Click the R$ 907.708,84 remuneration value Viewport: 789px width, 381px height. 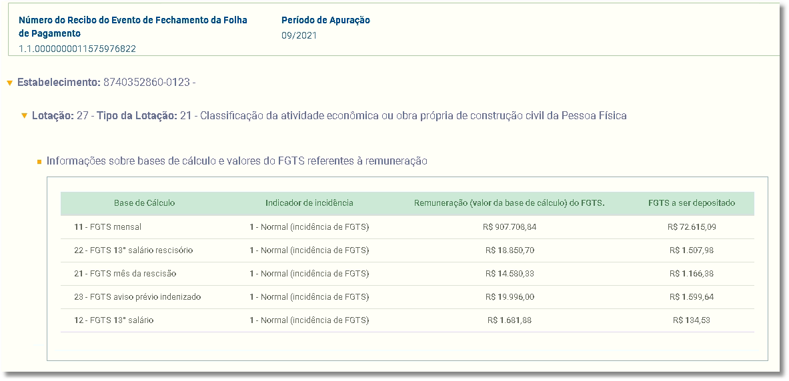pyautogui.click(x=510, y=227)
